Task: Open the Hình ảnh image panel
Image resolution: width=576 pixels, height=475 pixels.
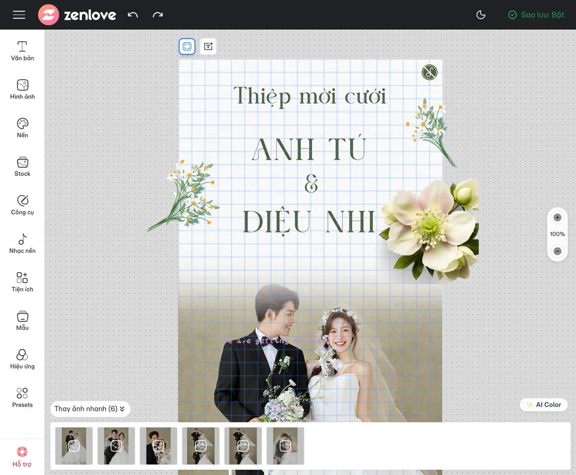Action: point(23,90)
